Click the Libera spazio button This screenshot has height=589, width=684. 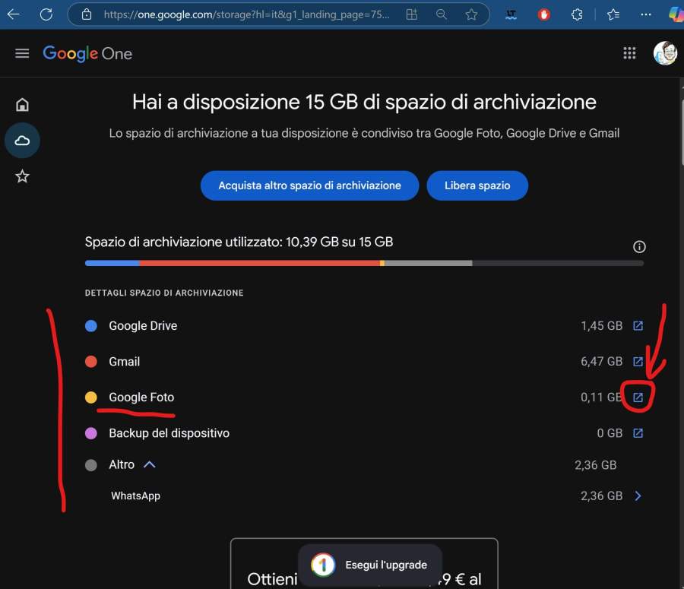click(x=477, y=185)
